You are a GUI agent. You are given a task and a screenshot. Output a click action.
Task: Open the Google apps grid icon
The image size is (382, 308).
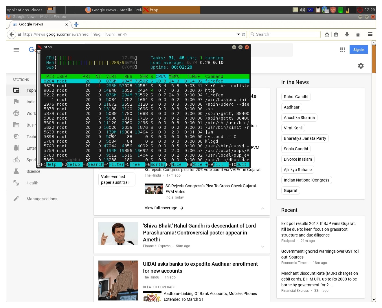pyautogui.click(x=343, y=50)
